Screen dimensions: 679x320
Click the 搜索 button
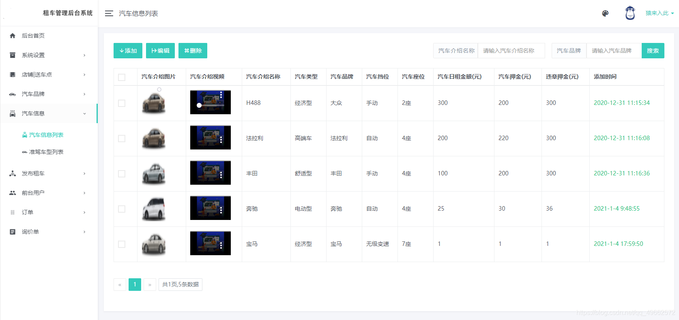coord(653,51)
